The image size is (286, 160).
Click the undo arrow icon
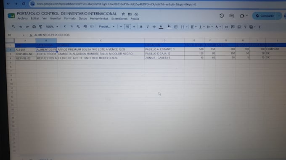21,27
